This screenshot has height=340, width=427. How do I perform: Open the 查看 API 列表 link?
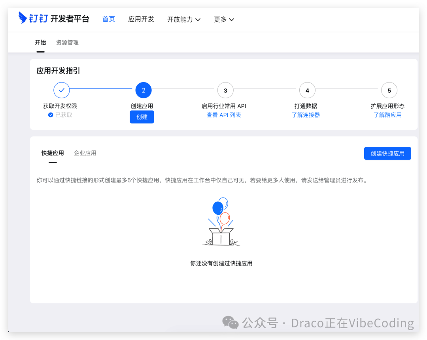(224, 115)
